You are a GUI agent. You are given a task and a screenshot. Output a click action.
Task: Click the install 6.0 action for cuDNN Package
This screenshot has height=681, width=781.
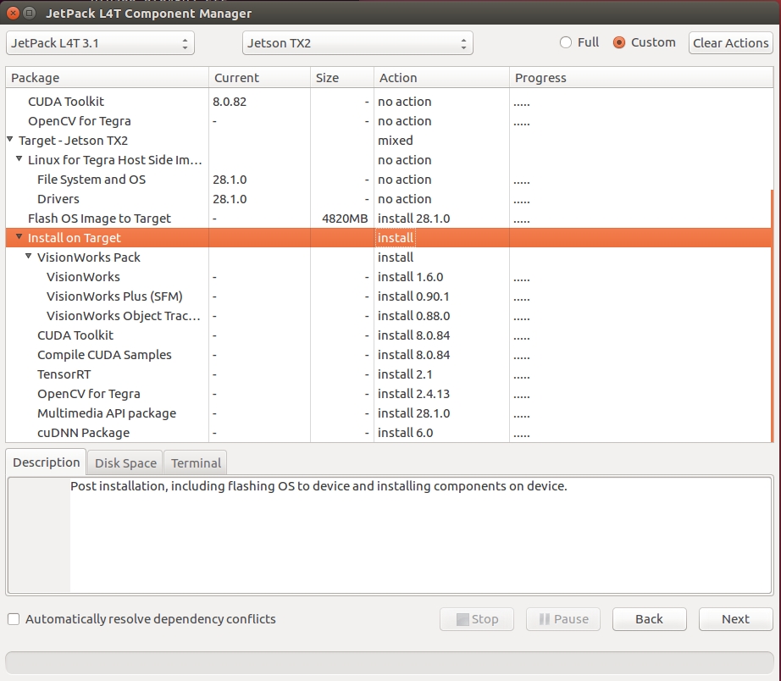click(405, 433)
